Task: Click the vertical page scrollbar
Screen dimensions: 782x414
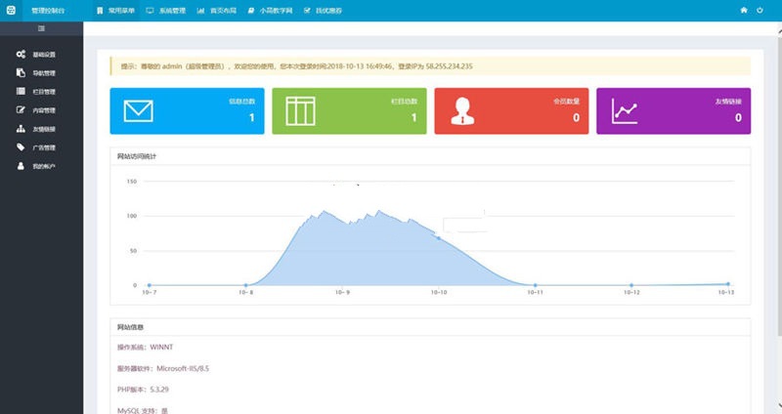Action: 777,195
